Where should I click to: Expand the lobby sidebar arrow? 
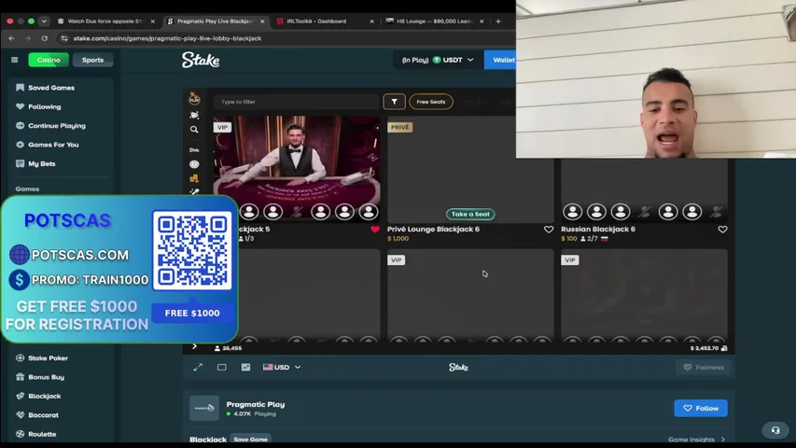pyautogui.click(x=194, y=346)
